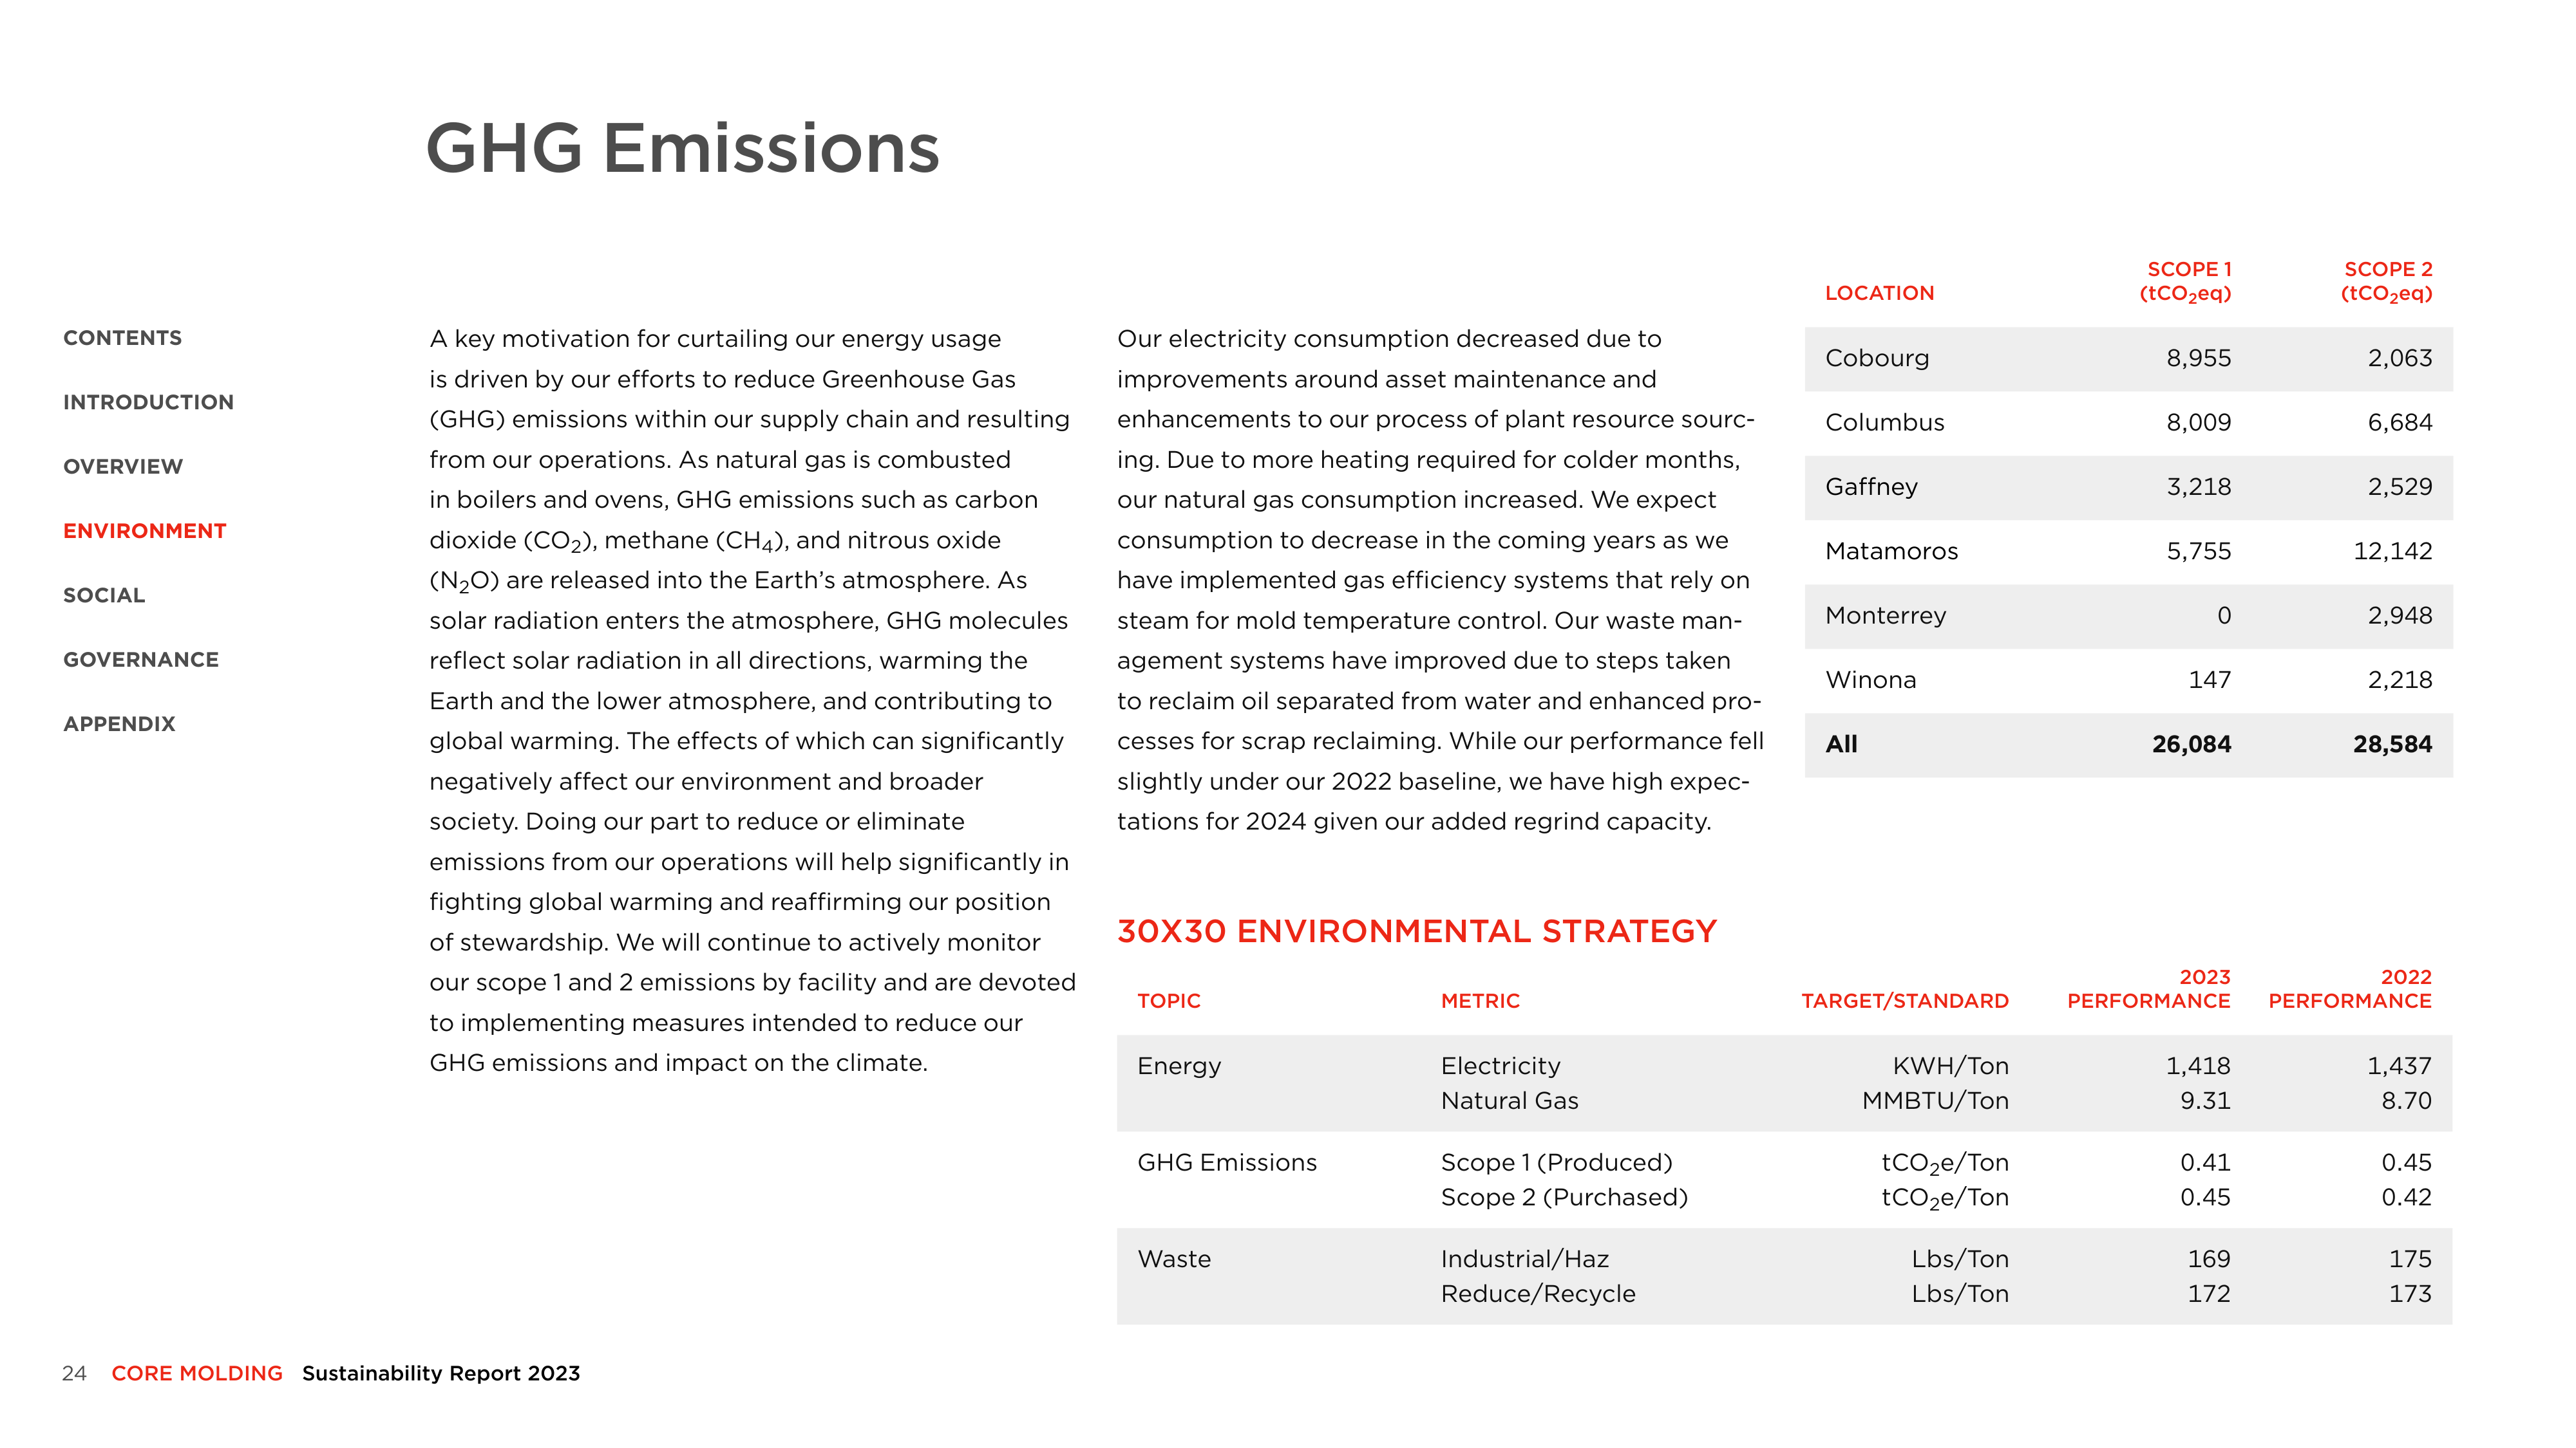Click Sustainability Report 2023 in footer
This screenshot has width=2576, height=1448.
point(441,1373)
